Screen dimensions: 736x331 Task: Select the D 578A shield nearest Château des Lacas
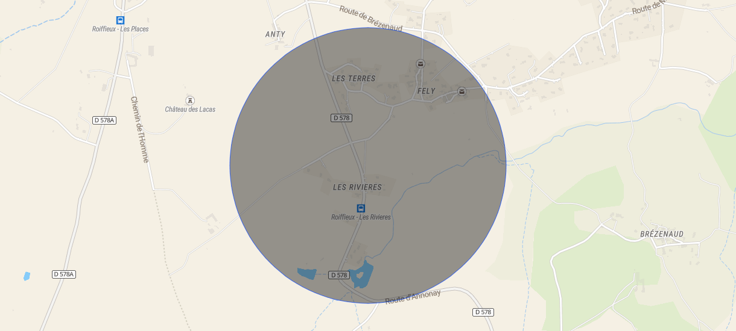(x=104, y=120)
